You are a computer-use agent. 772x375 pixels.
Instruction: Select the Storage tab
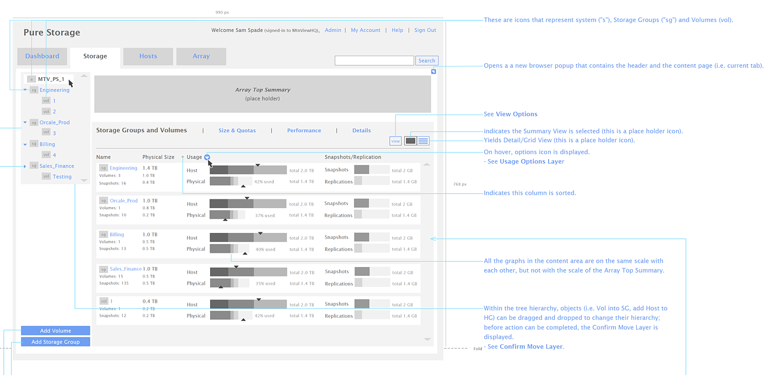pos(95,56)
